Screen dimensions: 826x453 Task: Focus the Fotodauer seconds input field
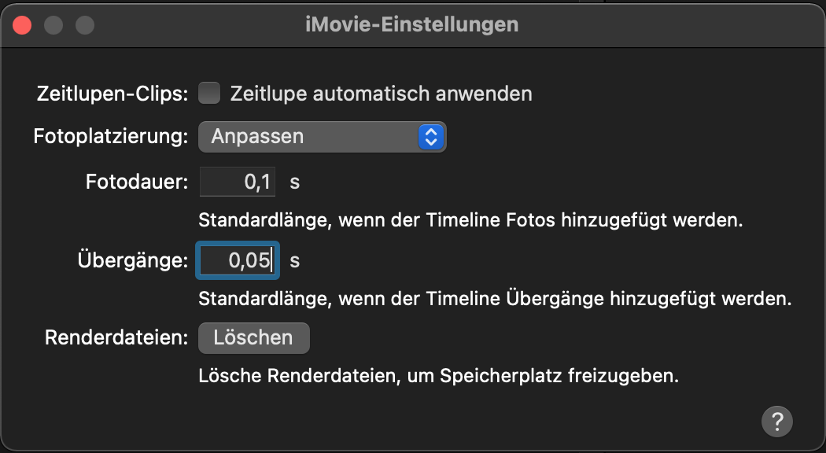[237, 182]
